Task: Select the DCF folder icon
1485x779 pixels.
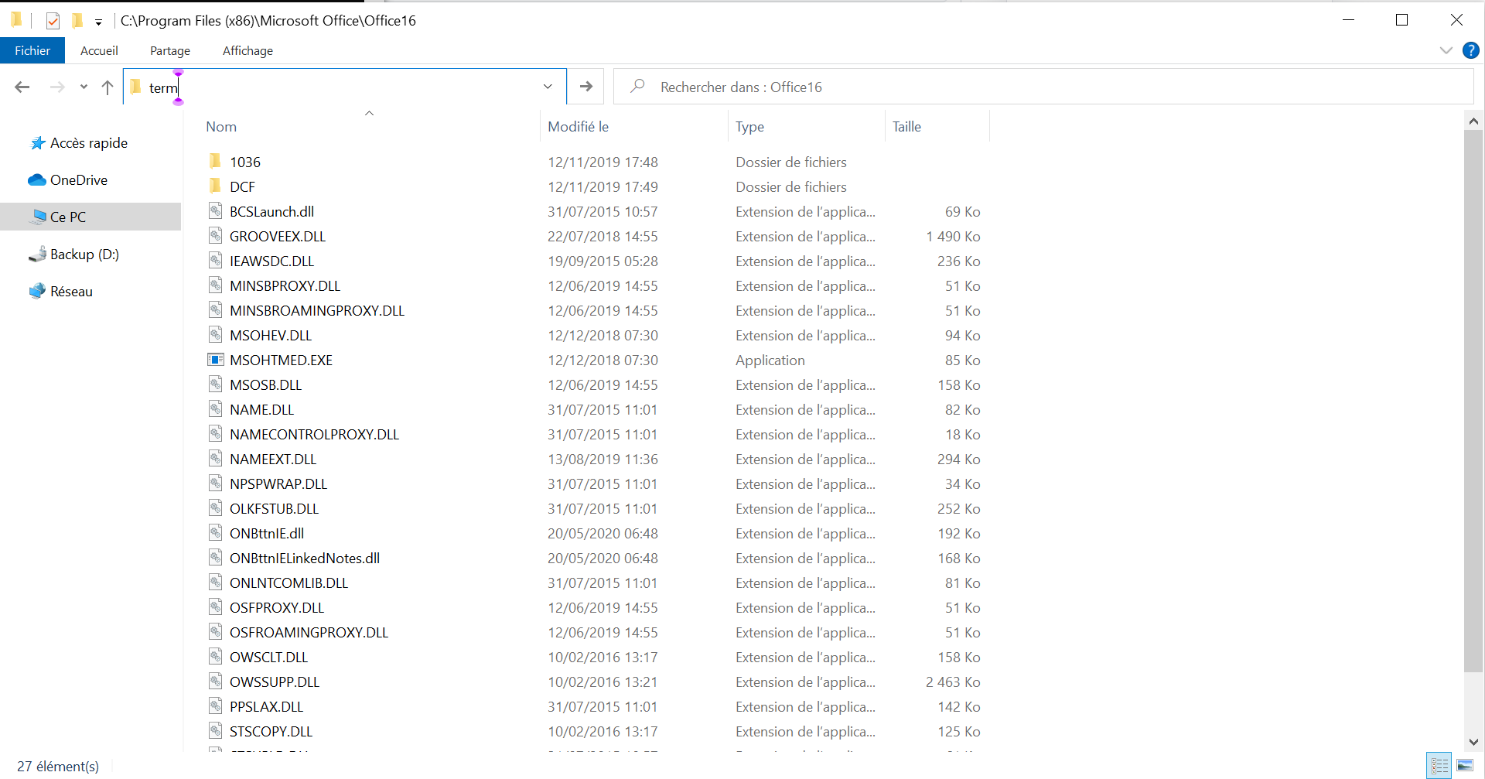Action: [x=216, y=186]
